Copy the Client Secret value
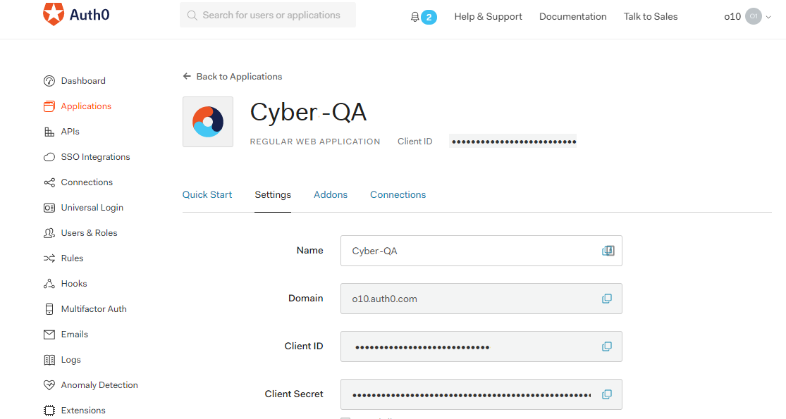 point(607,394)
